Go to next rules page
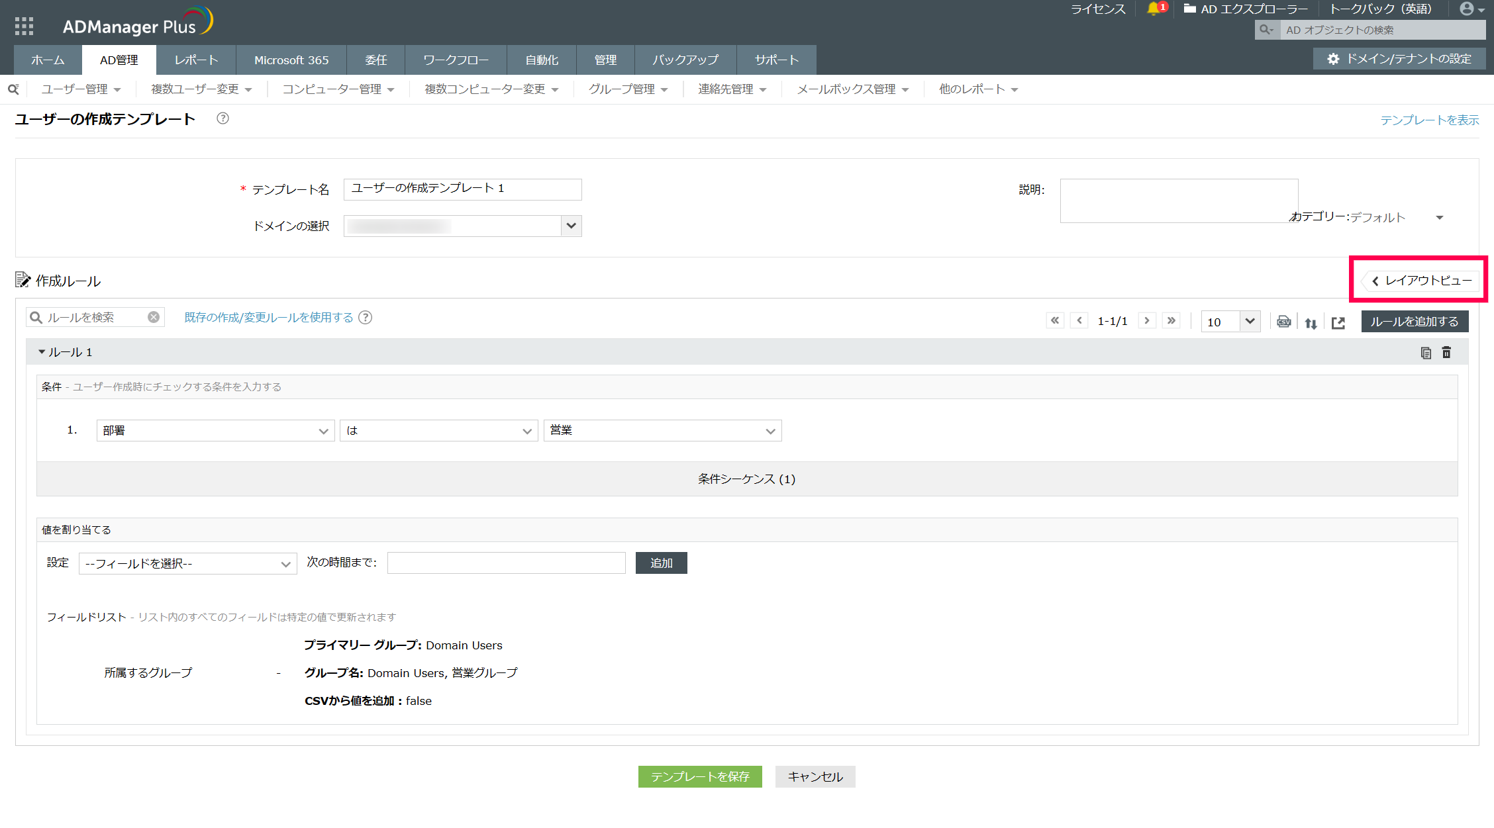The width and height of the screenshot is (1494, 828). coord(1147,321)
